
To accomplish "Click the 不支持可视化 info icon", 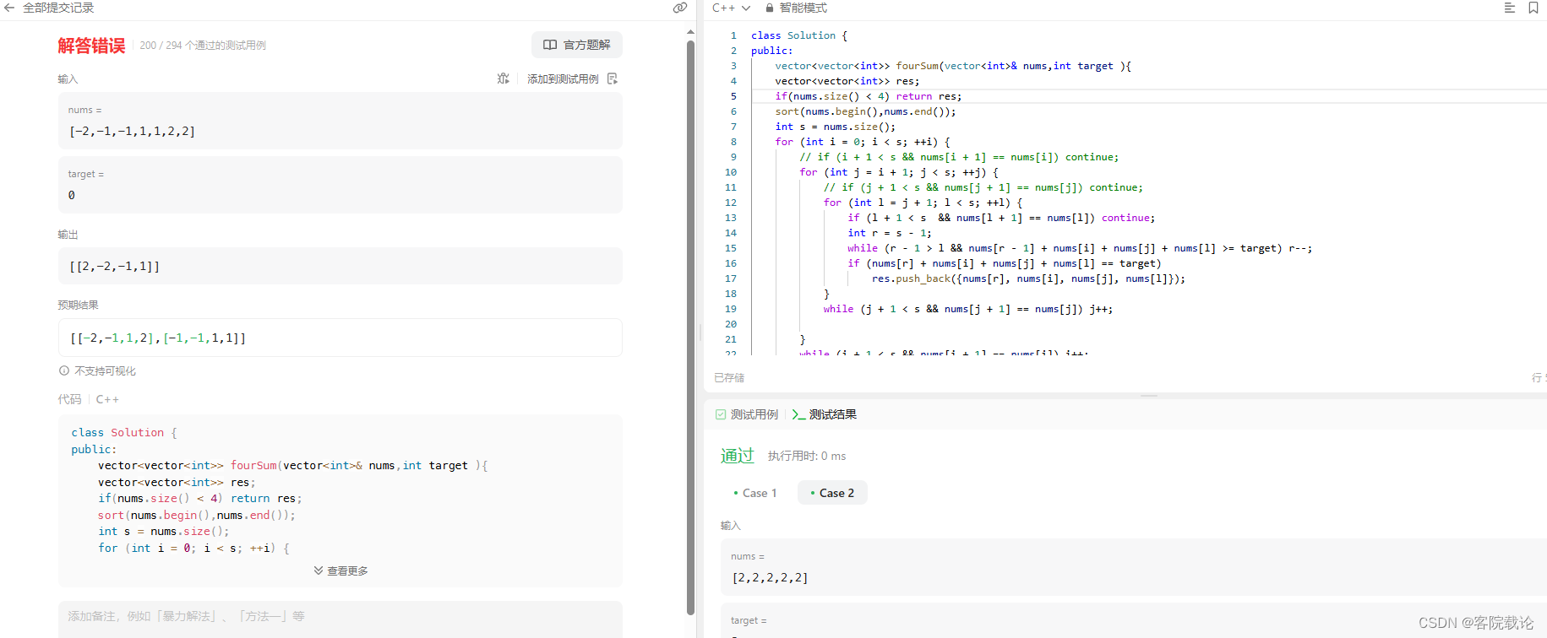I will [x=64, y=370].
